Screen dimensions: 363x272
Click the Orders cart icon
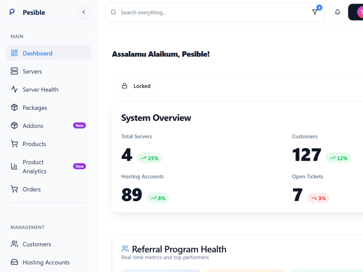point(15,189)
